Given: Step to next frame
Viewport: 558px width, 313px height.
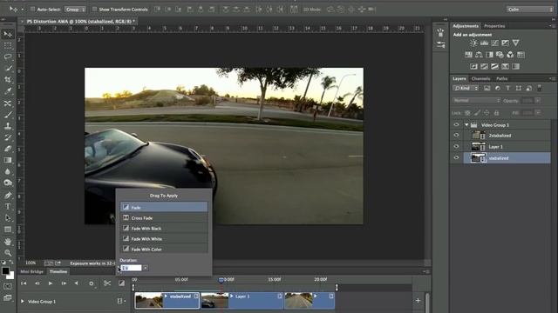Looking at the screenshot, I should [64, 283].
